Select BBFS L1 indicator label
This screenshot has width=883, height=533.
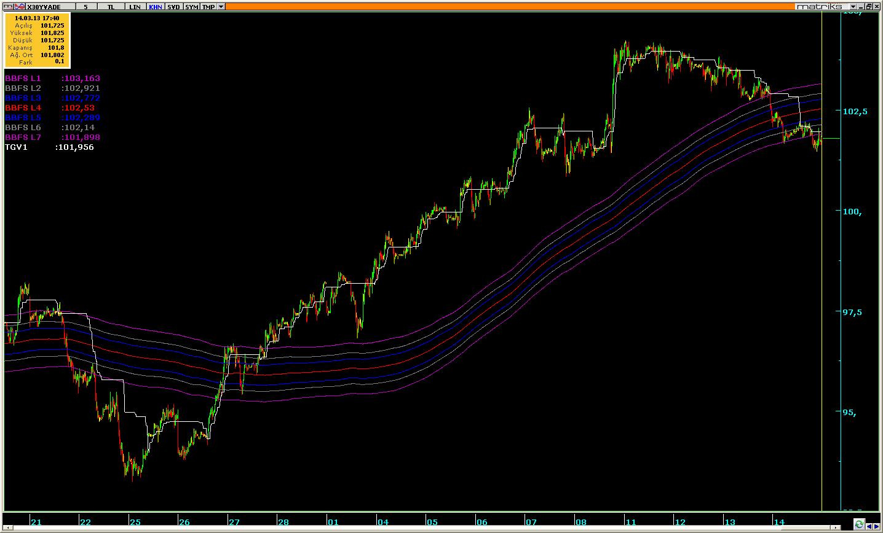point(23,79)
